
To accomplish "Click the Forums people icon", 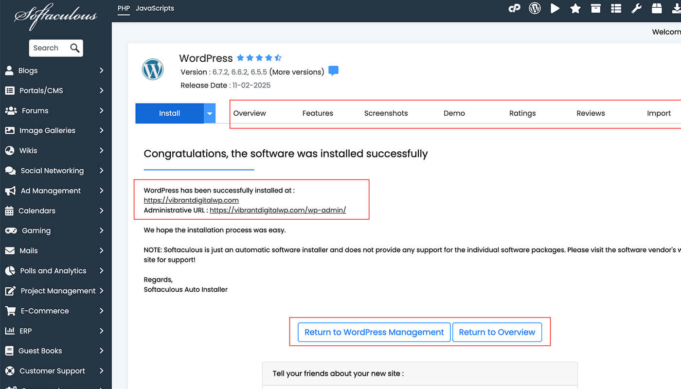I will pos(11,110).
